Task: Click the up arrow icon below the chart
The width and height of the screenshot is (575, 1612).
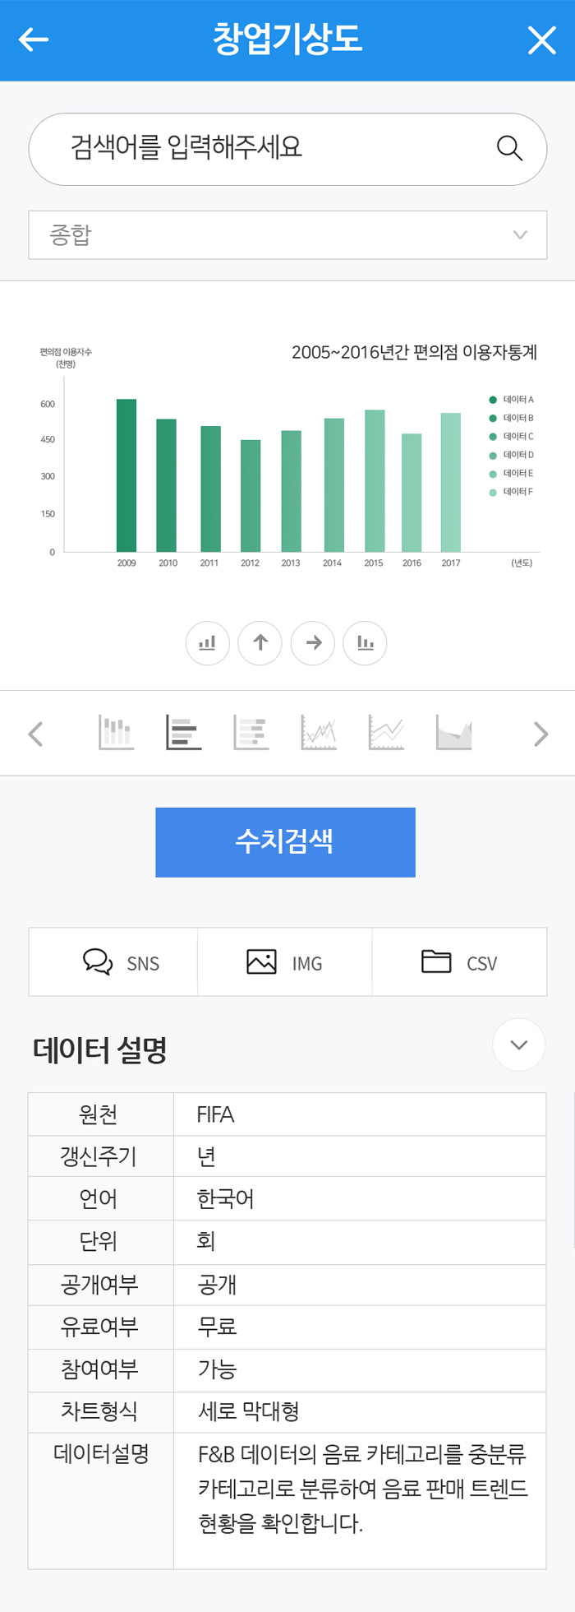Action: click(260, 644)
